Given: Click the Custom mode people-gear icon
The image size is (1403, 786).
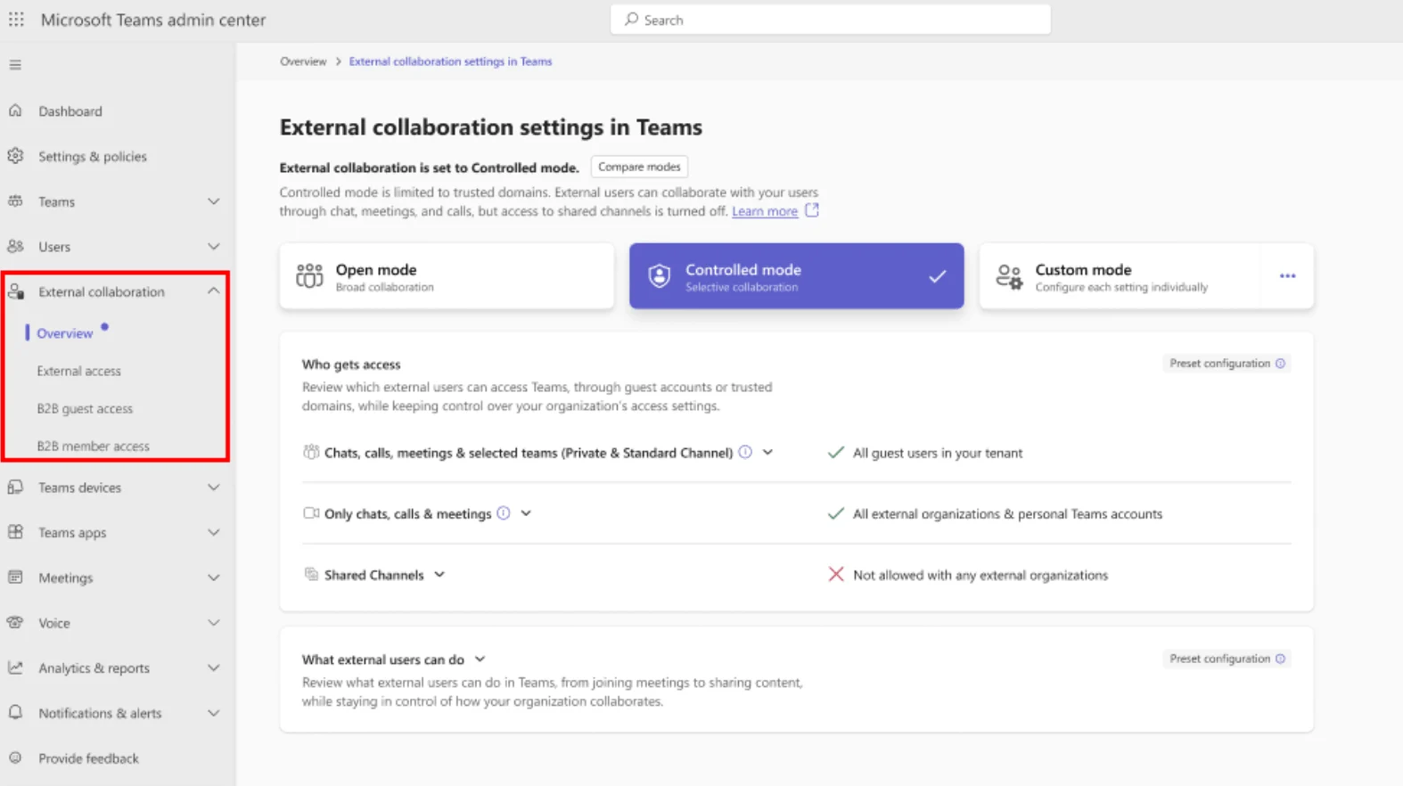Looking at the screenshot, I should [x=1009, y=276].
